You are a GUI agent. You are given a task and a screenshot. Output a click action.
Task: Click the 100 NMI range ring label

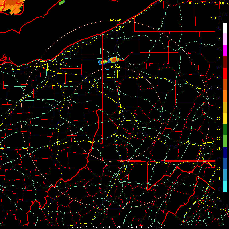(115, 20)
